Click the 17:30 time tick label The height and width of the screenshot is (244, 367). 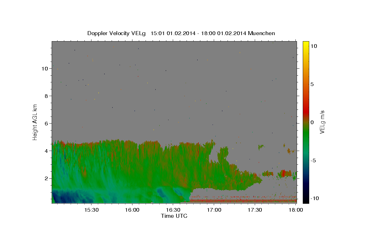(254, 210)
